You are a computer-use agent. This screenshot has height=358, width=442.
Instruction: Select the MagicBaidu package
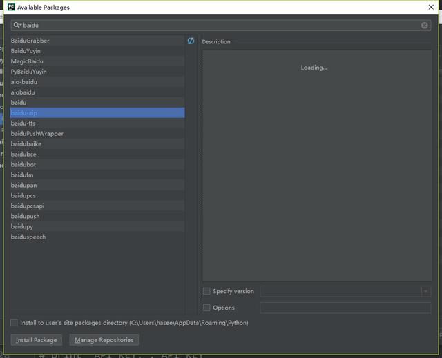(97, 61)
